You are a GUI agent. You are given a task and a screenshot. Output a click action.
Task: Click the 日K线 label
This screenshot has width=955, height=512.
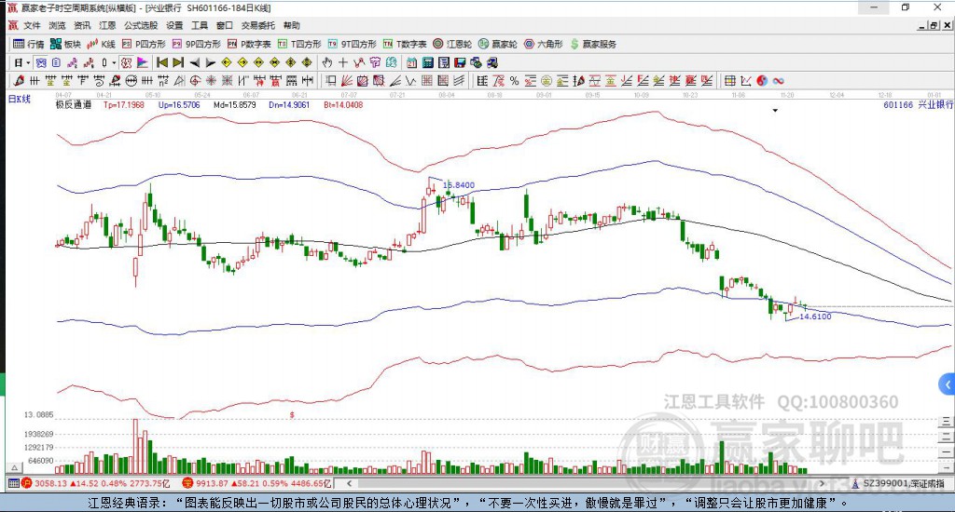coord(19,99)
